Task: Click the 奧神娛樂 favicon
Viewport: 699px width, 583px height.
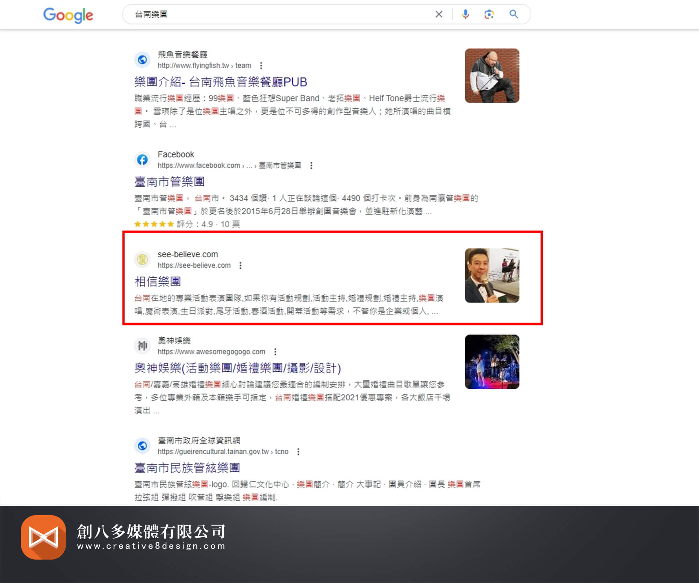Action: pos(142,346)
